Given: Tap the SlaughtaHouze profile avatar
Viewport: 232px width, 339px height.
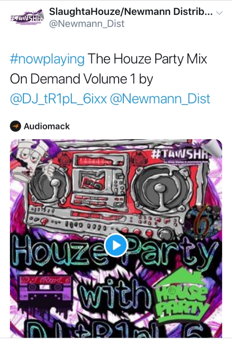Looking at the screenshot, I should [x=27, y=18].
